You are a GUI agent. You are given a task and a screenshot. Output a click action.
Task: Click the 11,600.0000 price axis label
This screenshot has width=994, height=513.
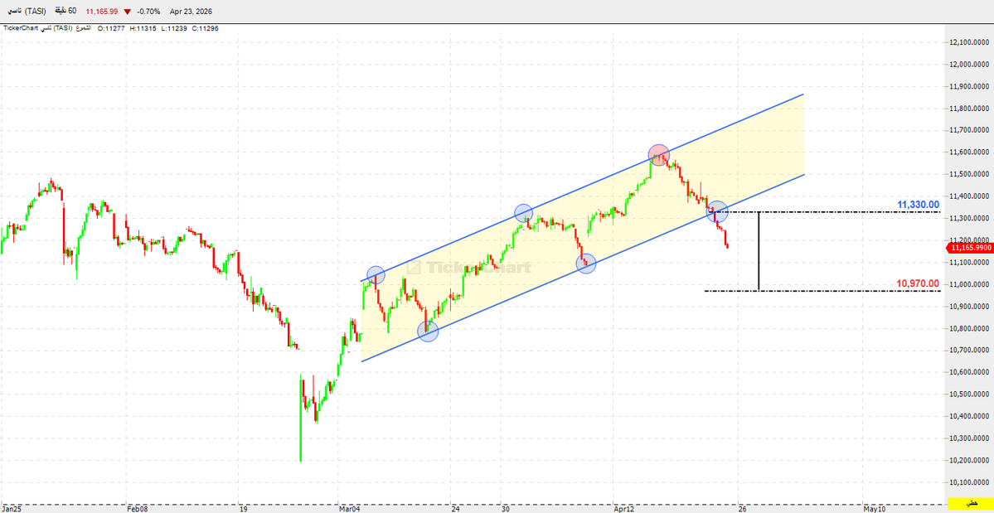[970, 152]
